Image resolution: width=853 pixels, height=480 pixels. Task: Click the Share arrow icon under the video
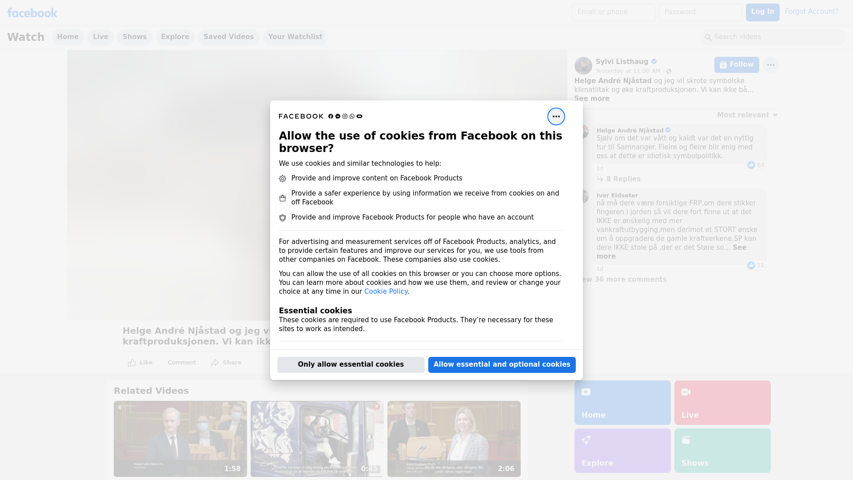[215, 363]
